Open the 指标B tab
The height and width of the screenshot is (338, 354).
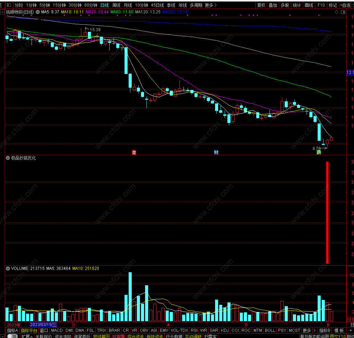324,330
